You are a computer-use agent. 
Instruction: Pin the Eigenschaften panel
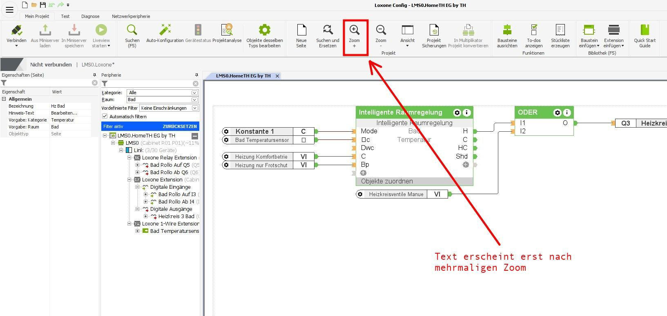pos(95,75)
